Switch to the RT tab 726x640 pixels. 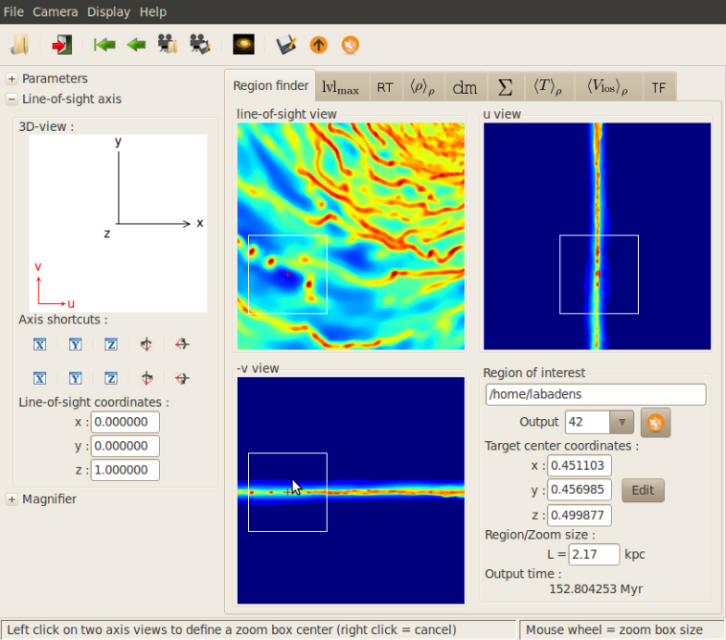point(385,87)
